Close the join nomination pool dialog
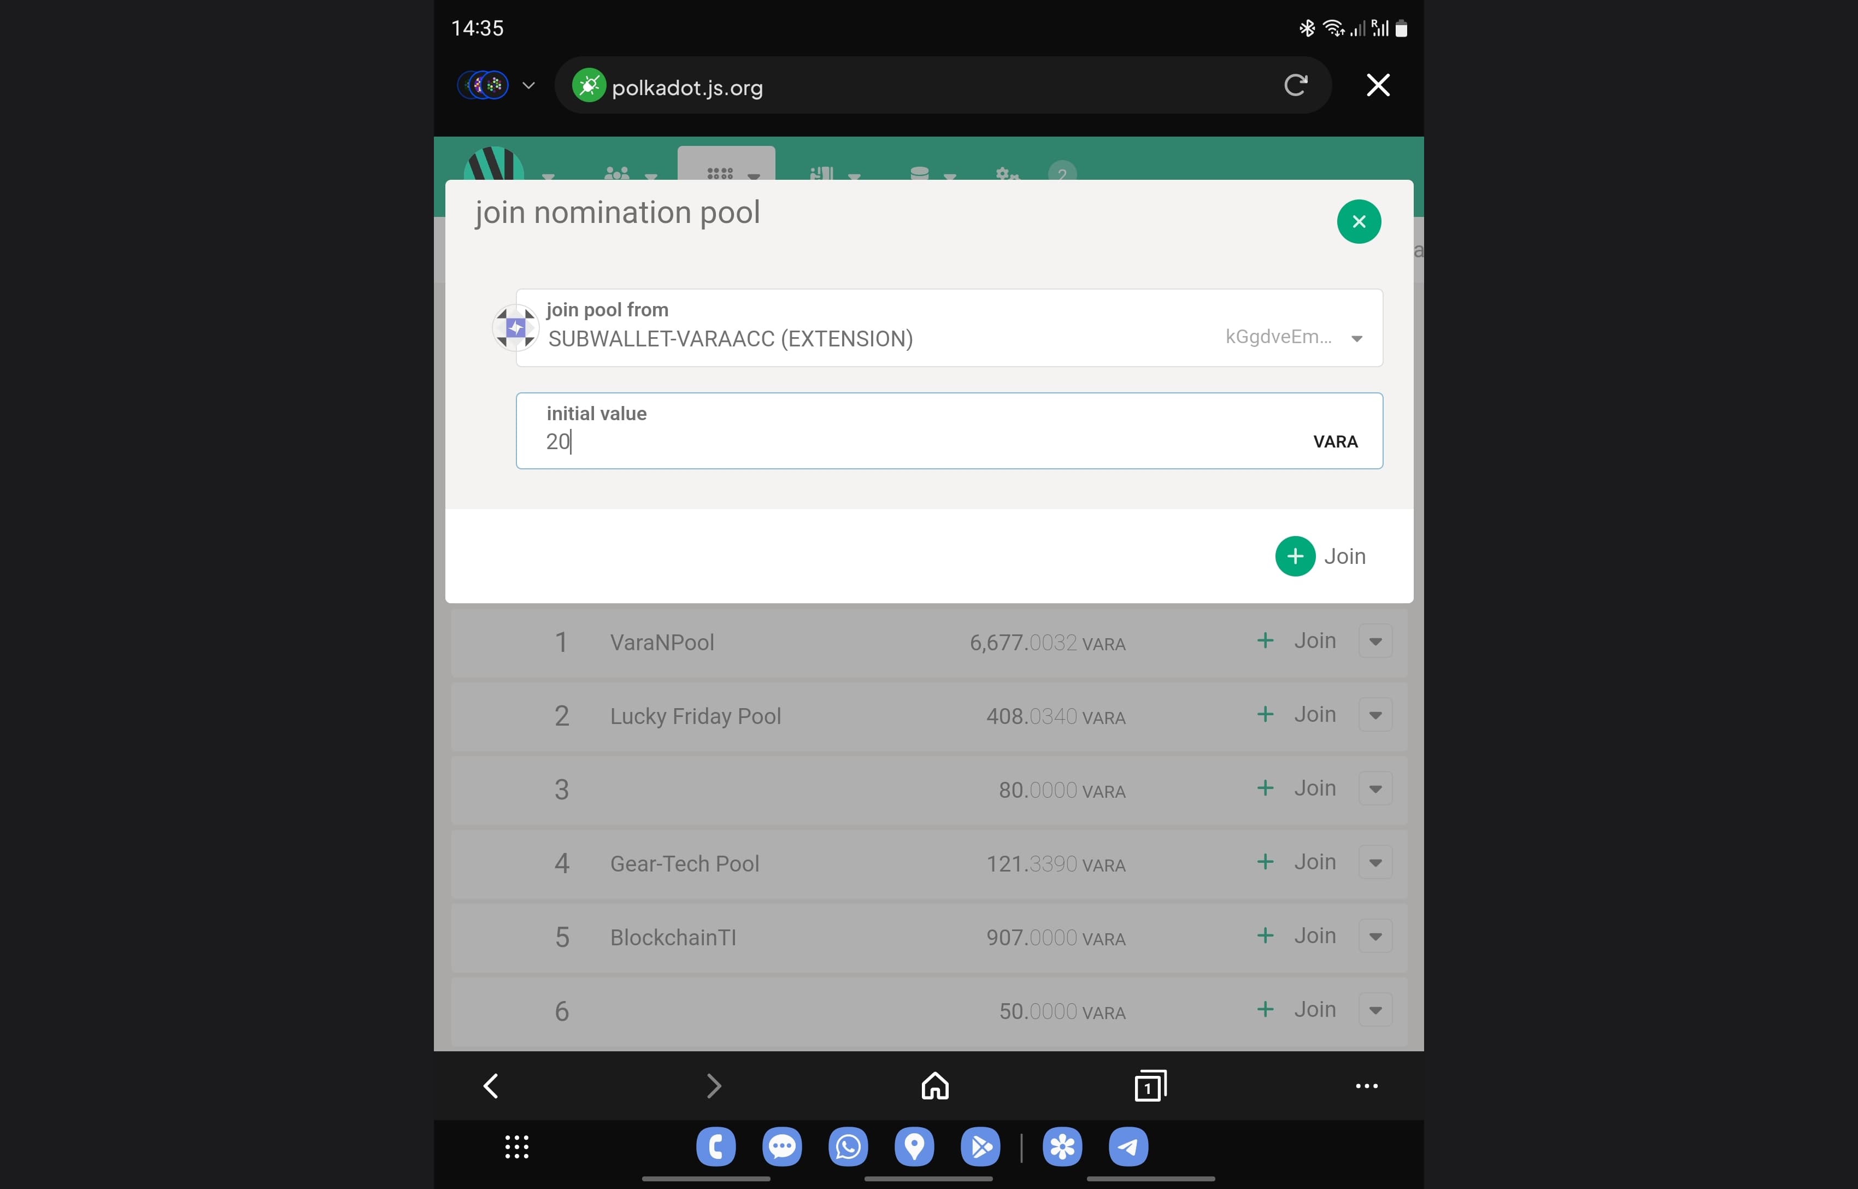This screenshot has height=1189, width=1858. [x=1359, y=222]
